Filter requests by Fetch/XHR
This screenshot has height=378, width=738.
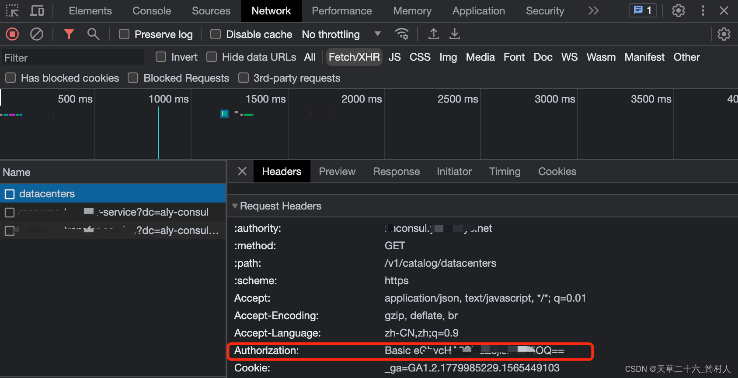point(354,57)
